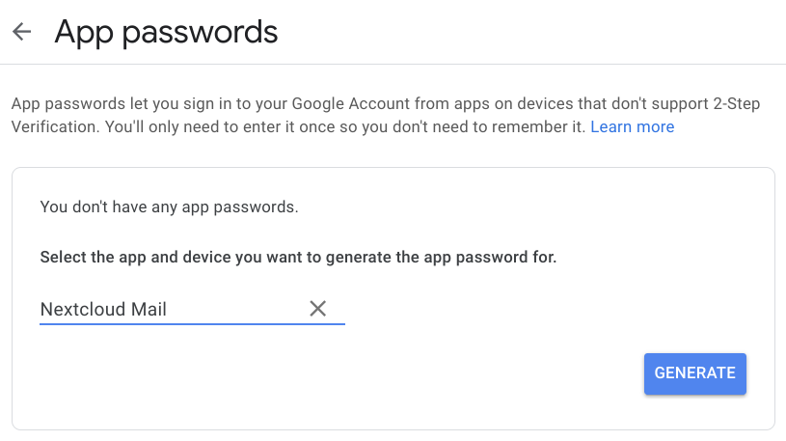Select the blue GENERATE action button
This screenshot has width=786, height=441.
694,373
